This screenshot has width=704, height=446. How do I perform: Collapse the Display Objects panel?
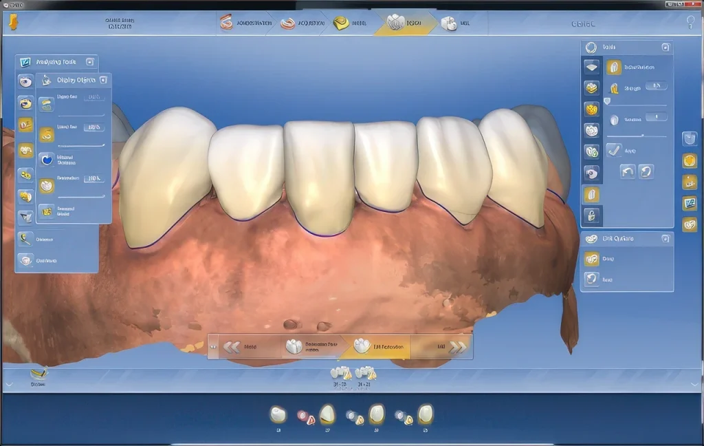pyautogui.click(x=103, y=80)
